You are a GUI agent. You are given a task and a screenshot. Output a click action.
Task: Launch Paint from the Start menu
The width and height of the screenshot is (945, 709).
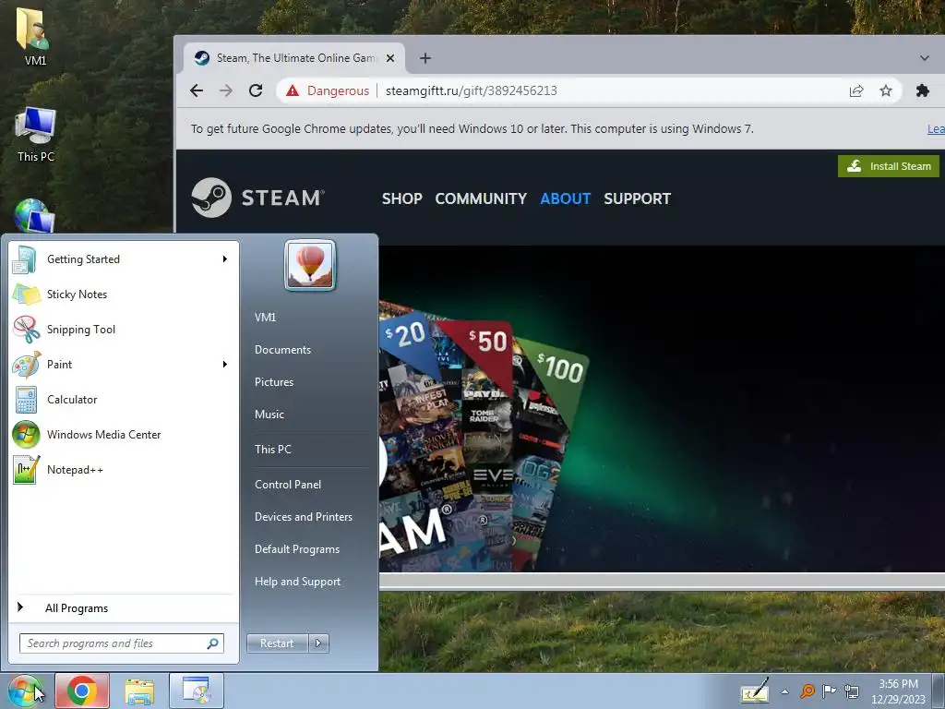tap(124, 364)
